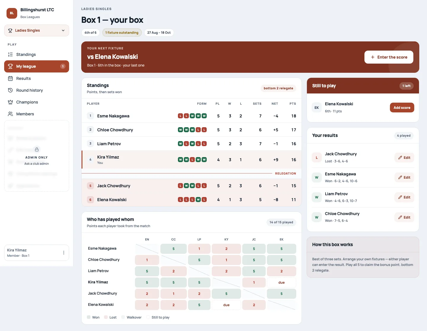The image size is (427, 331).
Task: Click the Results calendar icon
Action: click(10, 78)
